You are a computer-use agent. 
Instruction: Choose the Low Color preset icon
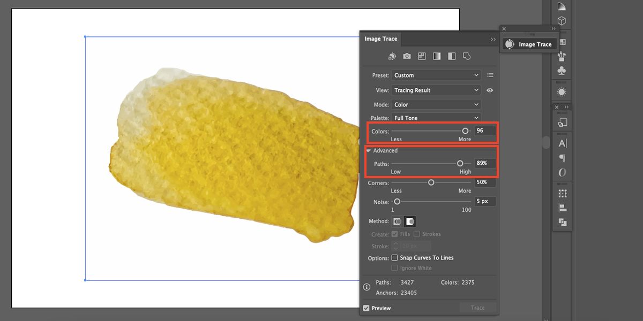422,56
